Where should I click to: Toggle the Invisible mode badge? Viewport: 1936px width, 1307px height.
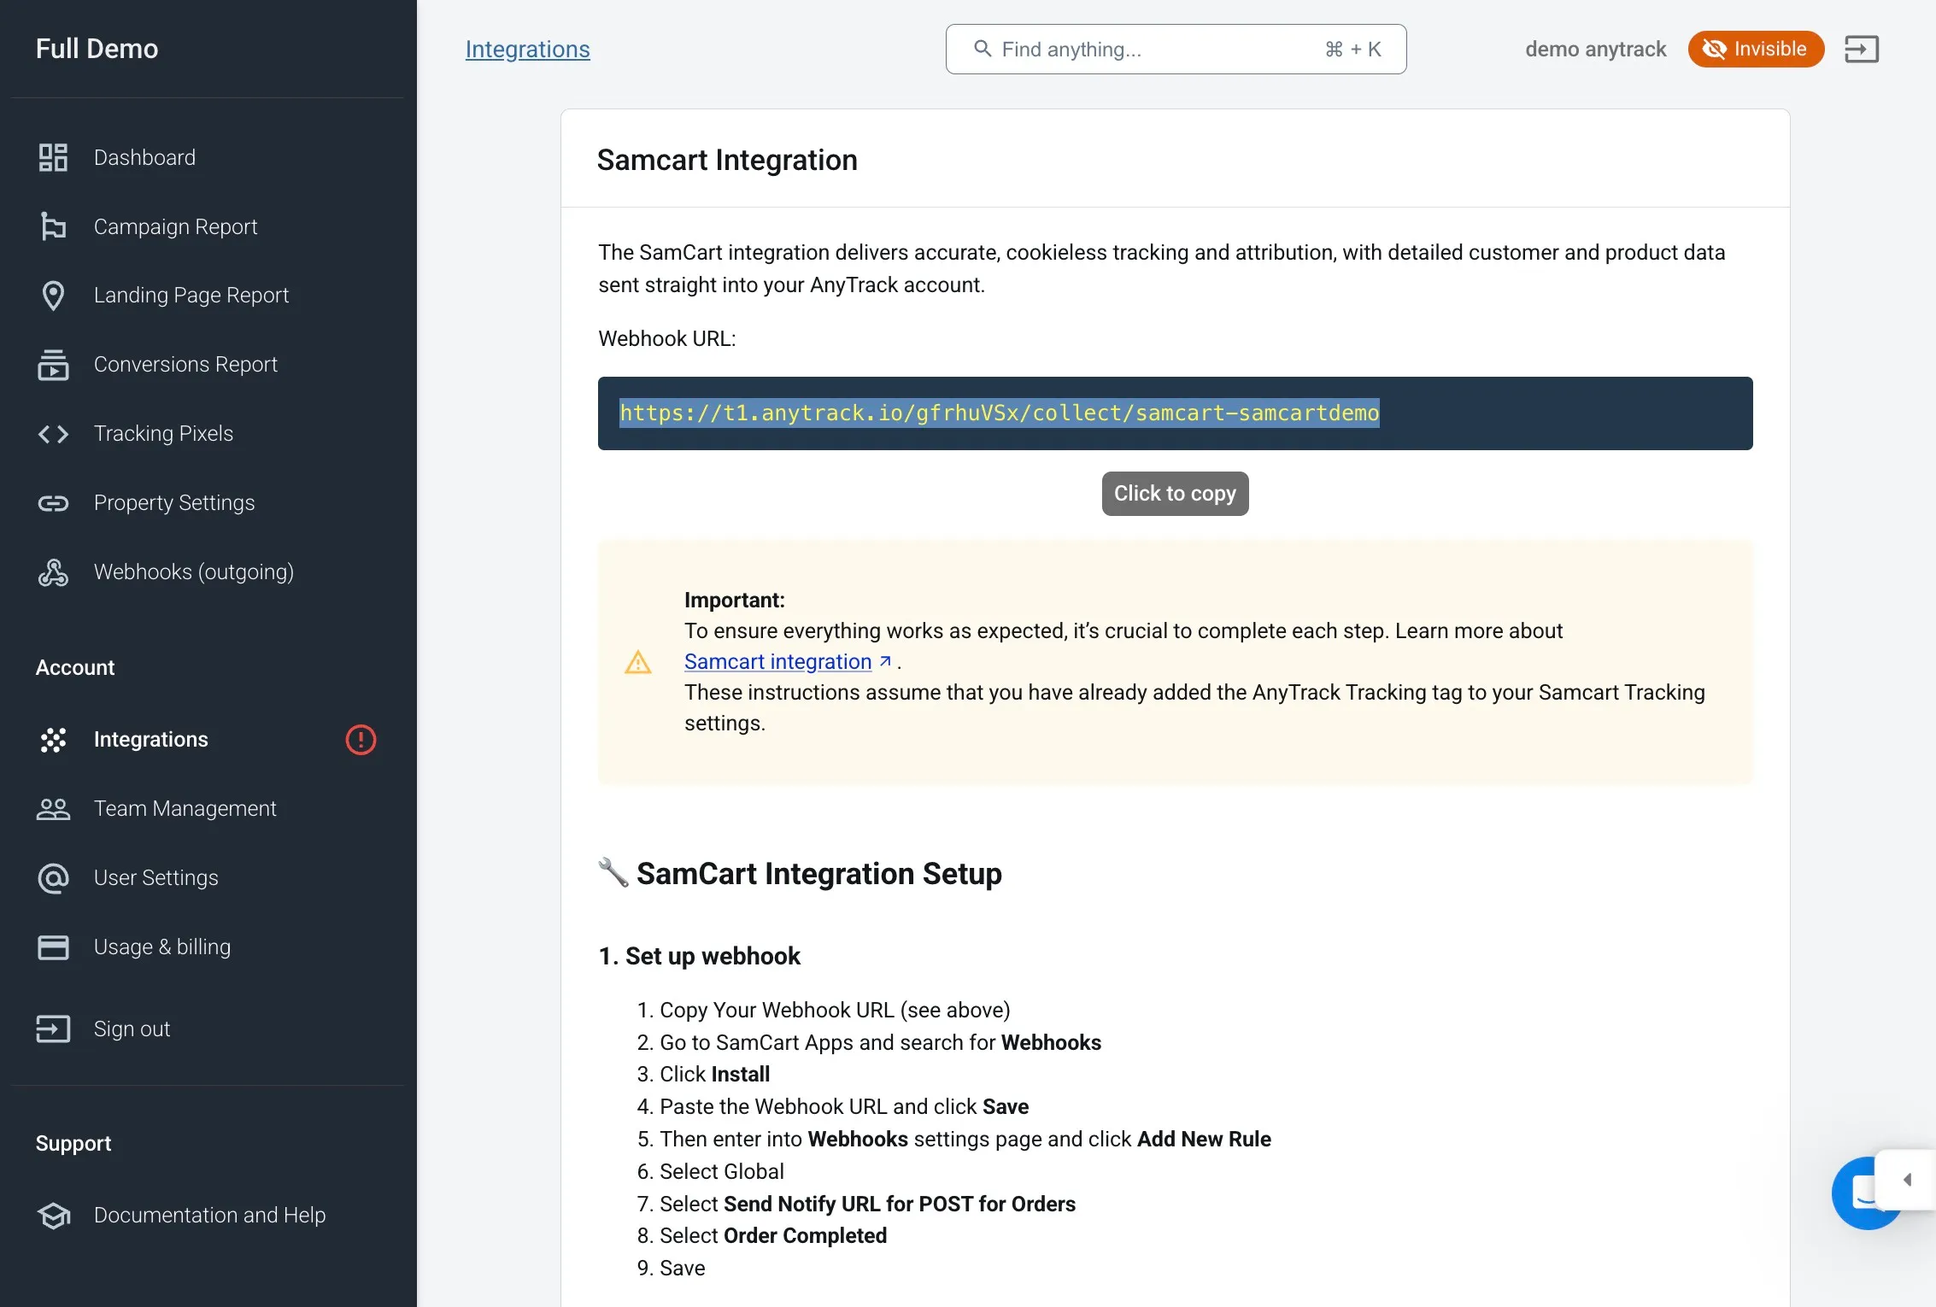click(1756, 49)
